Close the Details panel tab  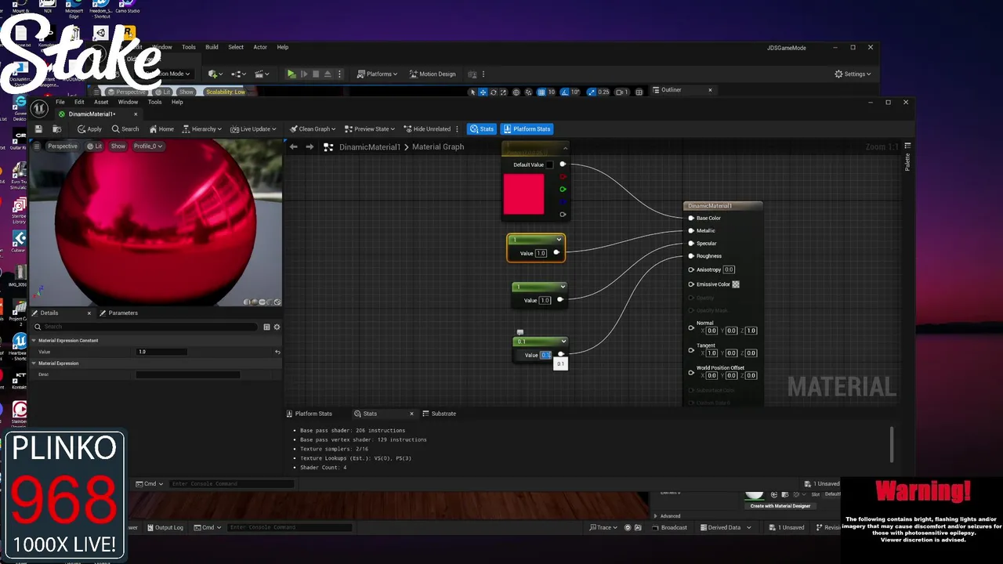pyautogui.click(x=89, y=313)
